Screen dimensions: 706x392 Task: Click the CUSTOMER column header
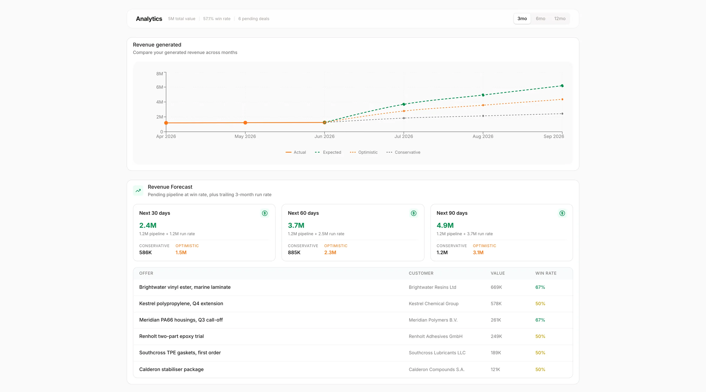pyautogui.click(x=421, y=273)
